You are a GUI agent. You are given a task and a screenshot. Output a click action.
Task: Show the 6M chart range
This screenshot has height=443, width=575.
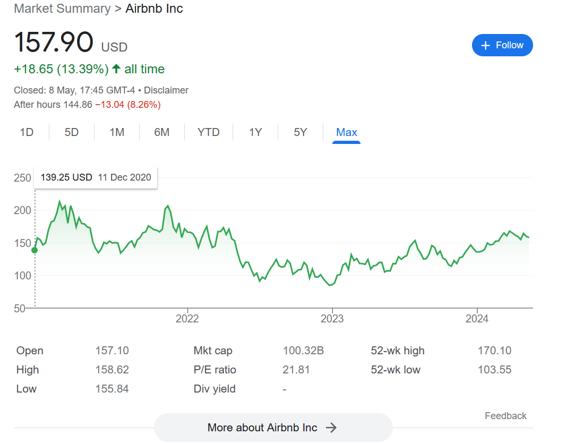(x=162, y=132)
